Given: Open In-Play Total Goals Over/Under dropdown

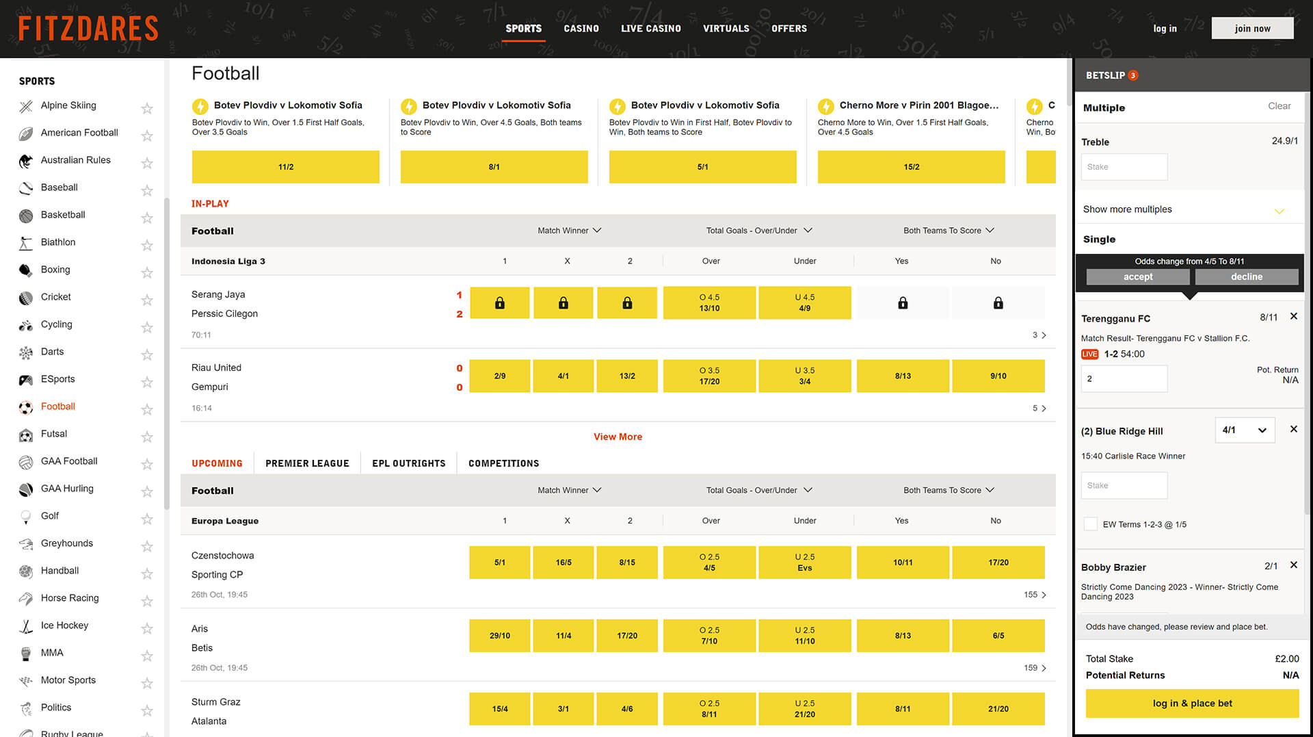Looking at the screenshot, I should [x=759, y=231].
